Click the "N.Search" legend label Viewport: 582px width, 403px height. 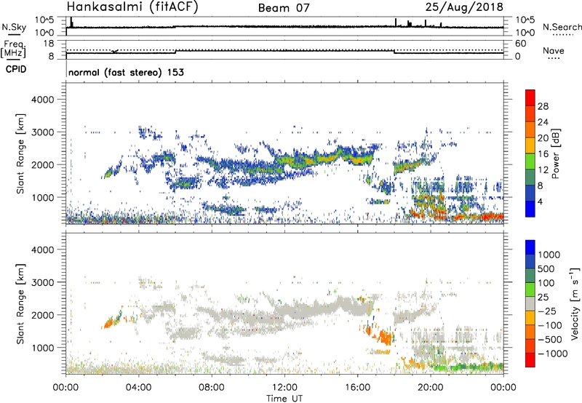(x=562, y=27)
